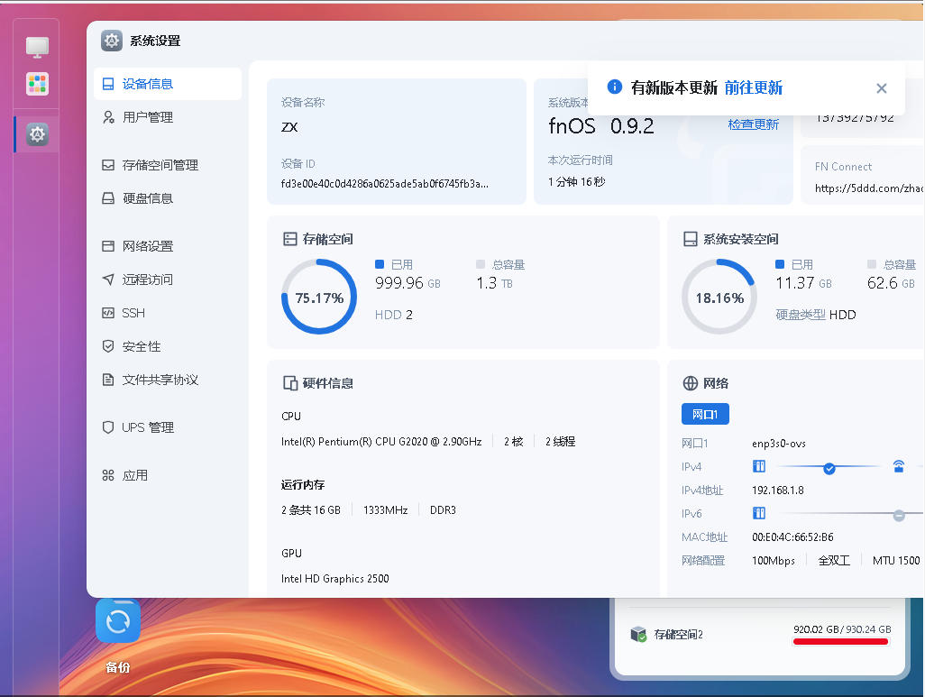
Task: Click the 系统安装空间 header disk icon
Action: (x=690, y=239)
